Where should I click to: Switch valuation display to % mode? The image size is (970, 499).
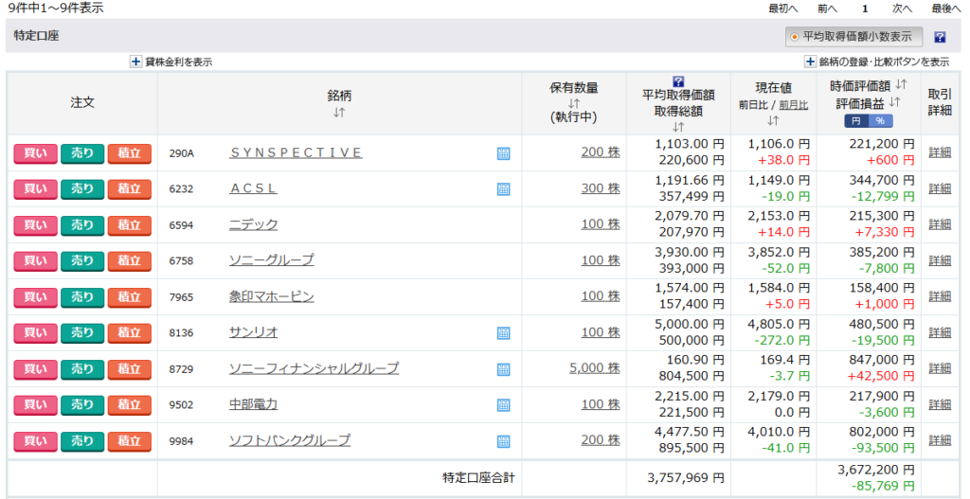(879, 121)
